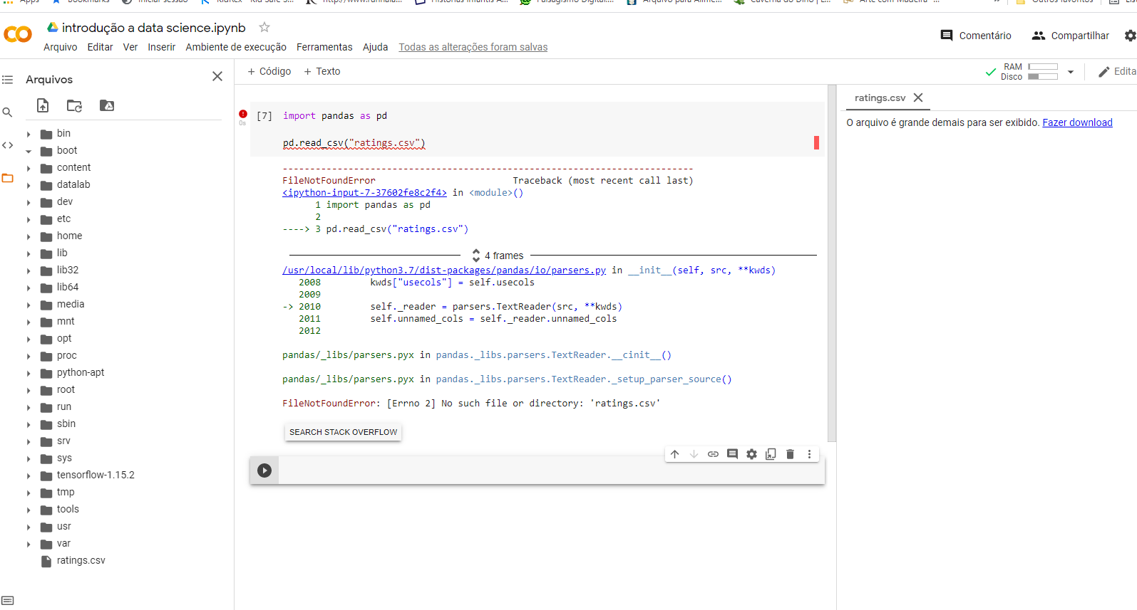Viewport: 1137px width, 610px height.
Task: Click the notebook vertical scrollbar
Action: [x=831, y=263]
